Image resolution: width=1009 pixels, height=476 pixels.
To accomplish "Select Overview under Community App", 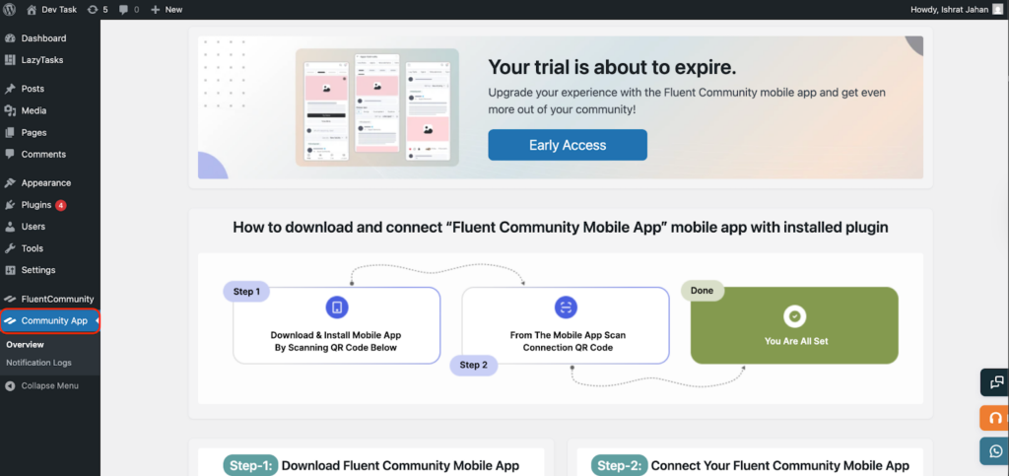I will tap(25, 345).
